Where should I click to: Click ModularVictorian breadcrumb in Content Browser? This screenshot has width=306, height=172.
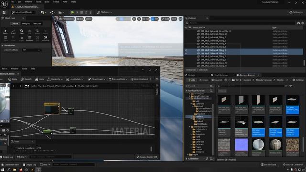pyautogui.click(x=264, y=80)
